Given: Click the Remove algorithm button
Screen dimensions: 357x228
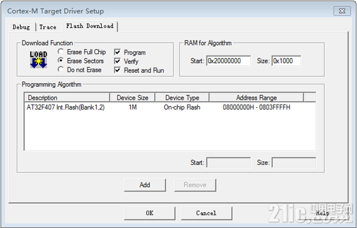Looking at the screenshot, I should 195,185.
